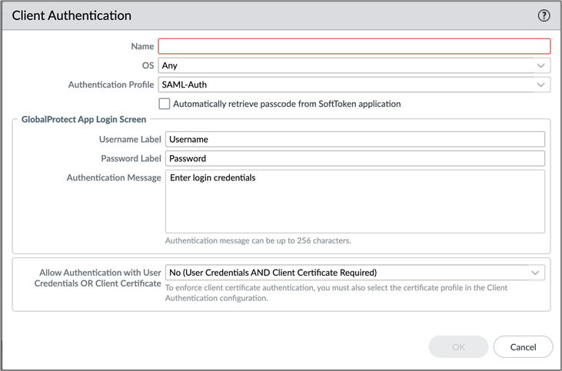Expand the OS dropdown arrow
The image size is (562, 371).
click(541, 66)
